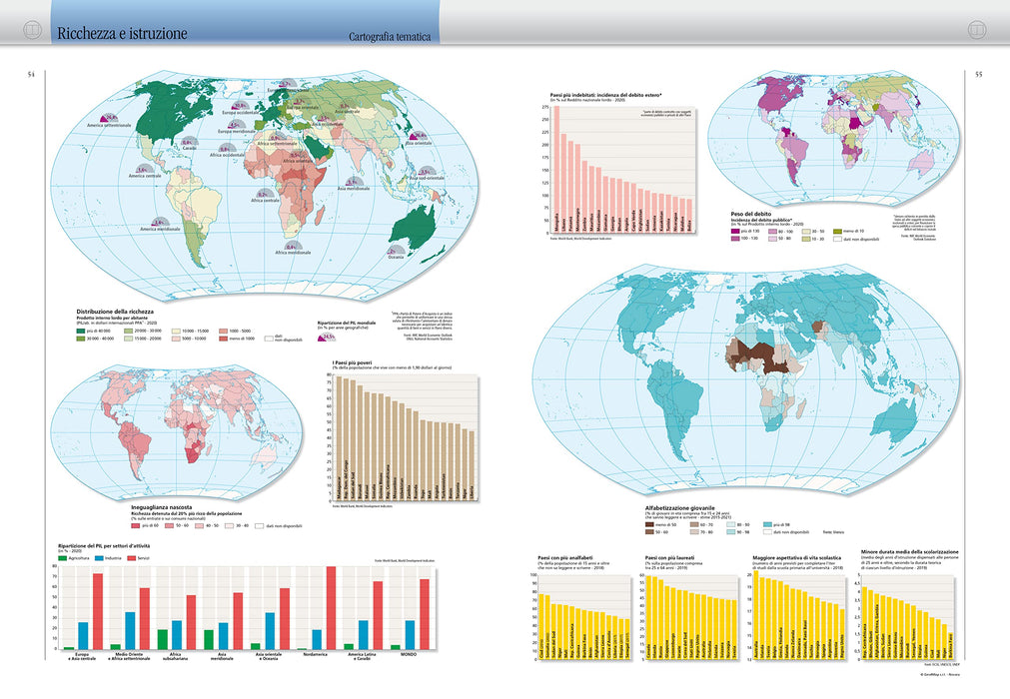Click the Asia orientale pie symbol
Viewport: 1010px width, 699px height.
pyautogui.click(x=419, y=136)
